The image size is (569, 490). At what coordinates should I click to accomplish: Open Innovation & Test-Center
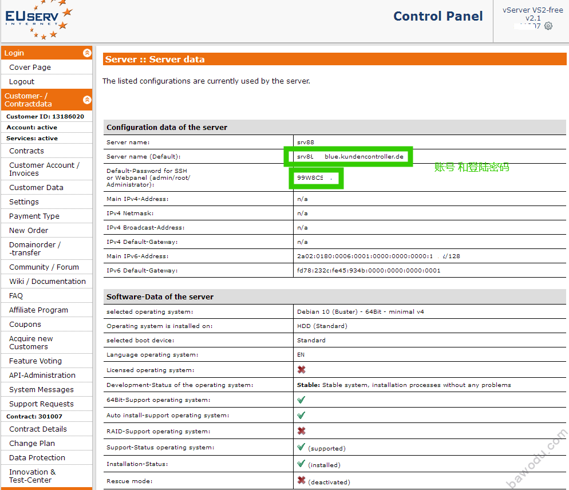(x=32, y=476)
